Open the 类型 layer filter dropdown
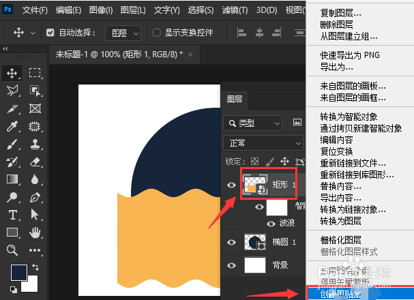 pyautogui.click(x=252, y=123)
